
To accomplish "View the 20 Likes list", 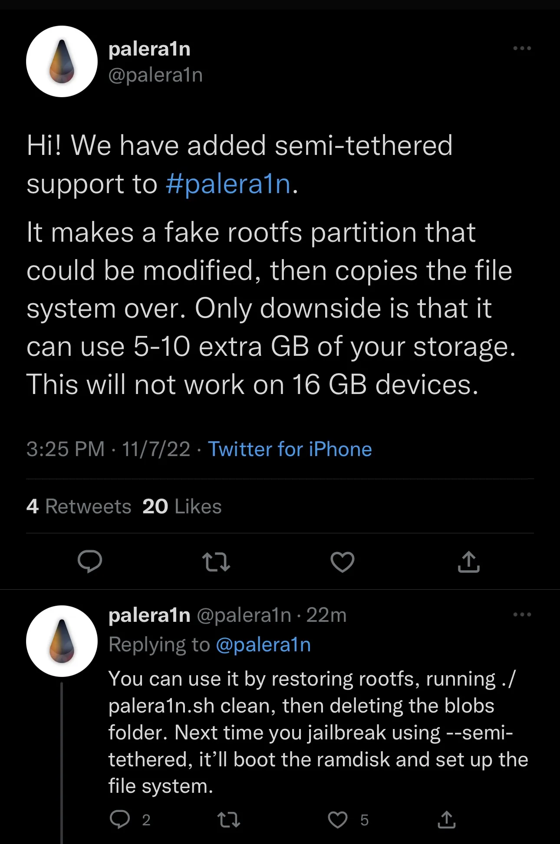I will [x=182, y=506].
